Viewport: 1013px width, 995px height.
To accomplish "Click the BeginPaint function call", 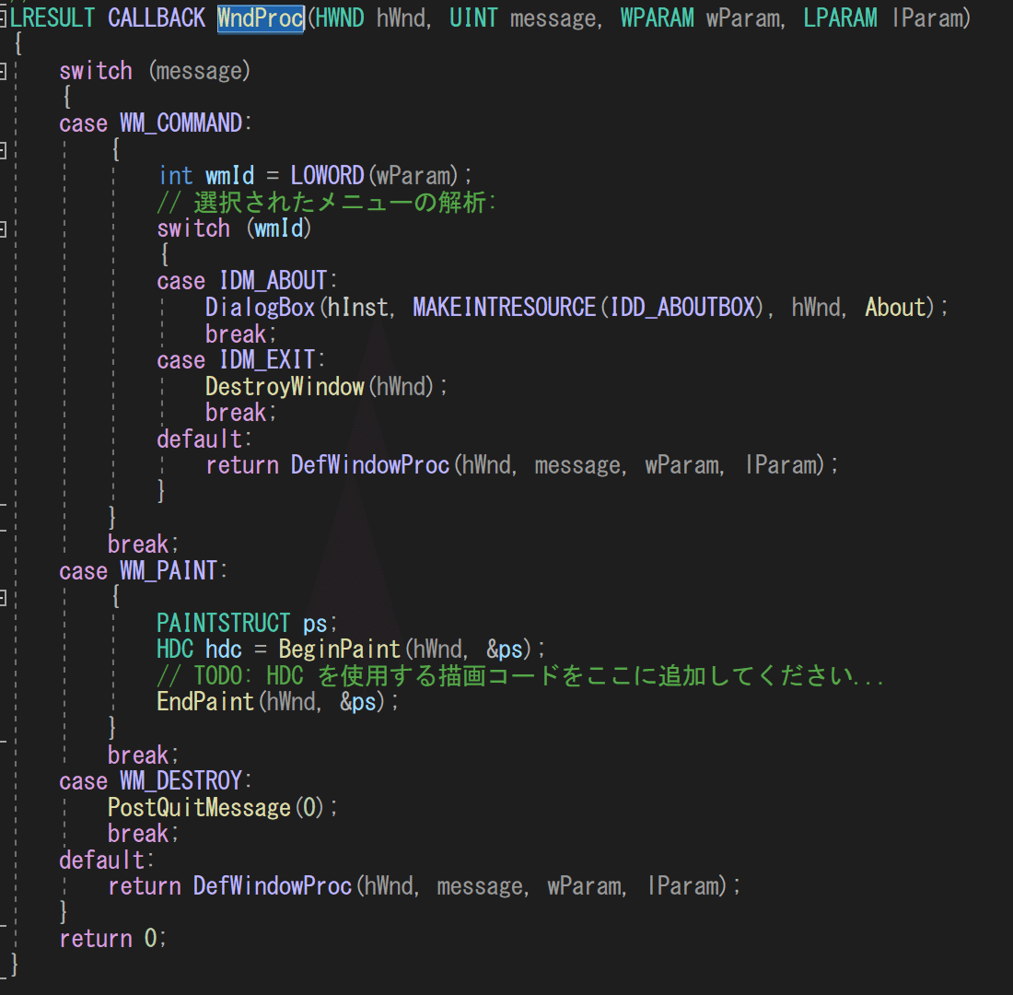I will point(340,650).
